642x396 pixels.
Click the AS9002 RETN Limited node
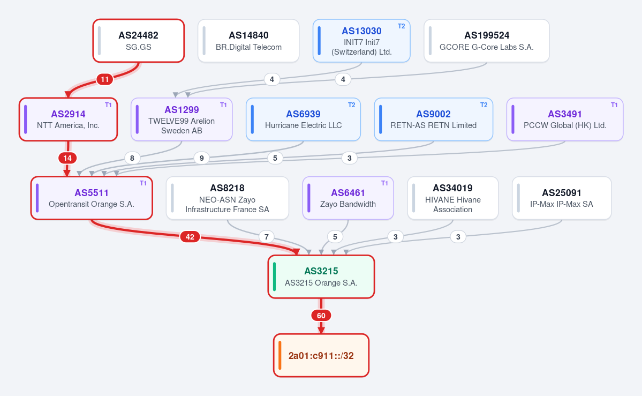click(434, 119)
